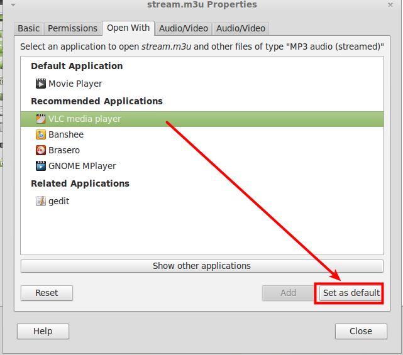Choose Brasero from recommended applications
Screen dimensions: 403x355
202,150
